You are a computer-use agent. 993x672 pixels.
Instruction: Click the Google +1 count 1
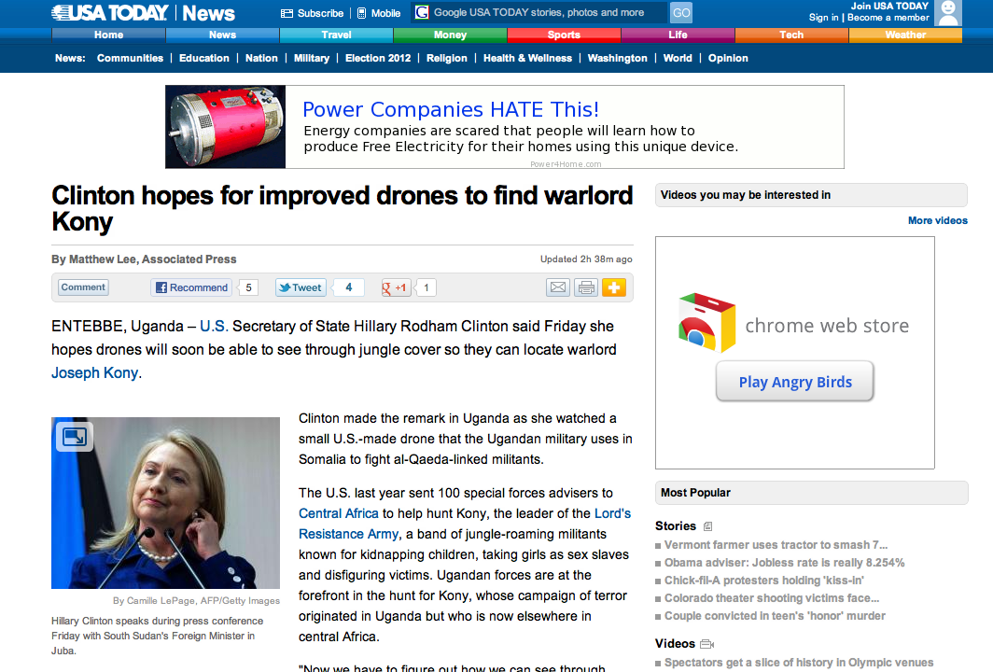427,287
